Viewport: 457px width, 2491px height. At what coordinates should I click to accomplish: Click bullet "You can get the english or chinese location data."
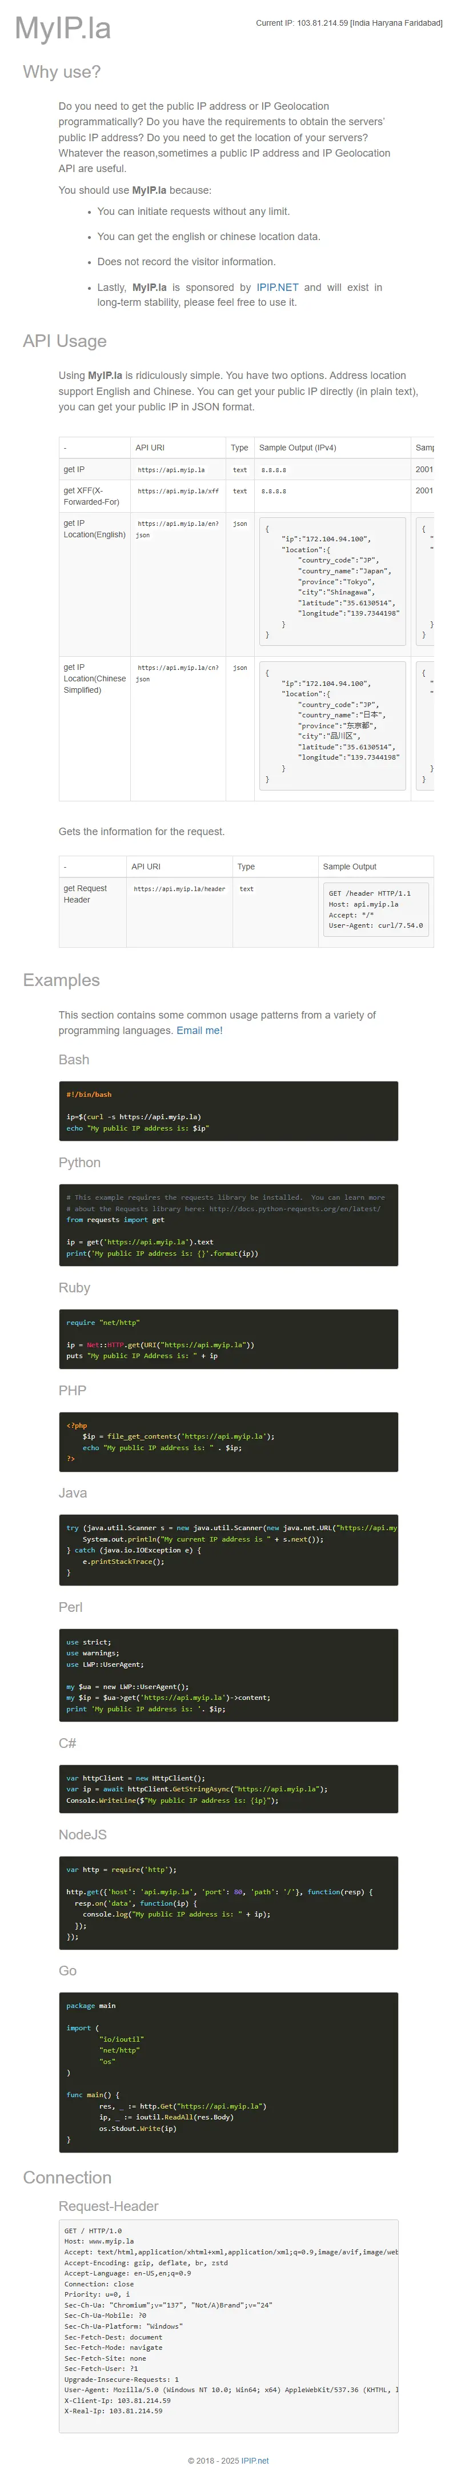pos(208,237)
